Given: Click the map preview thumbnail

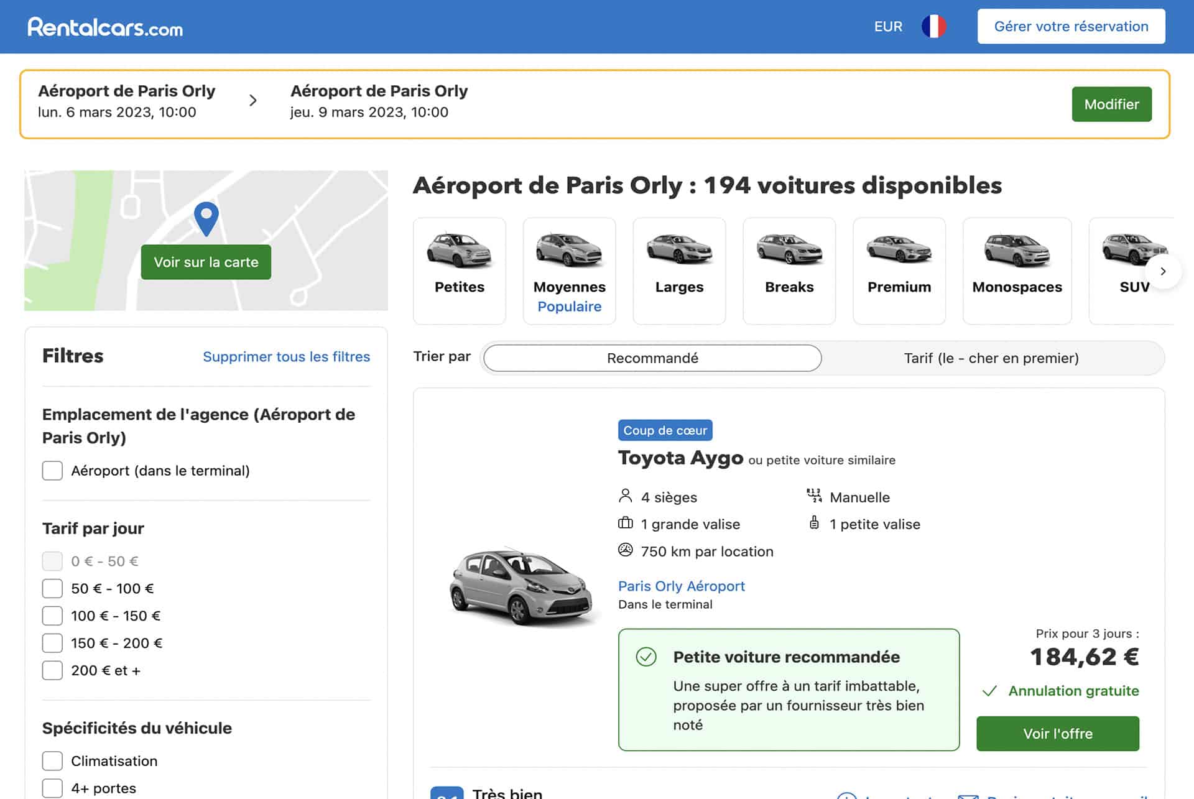Looking at the screenshot, I should [206, 241].
